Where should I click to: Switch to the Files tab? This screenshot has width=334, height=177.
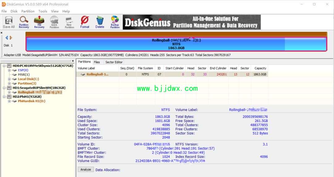tap(97, 62)
